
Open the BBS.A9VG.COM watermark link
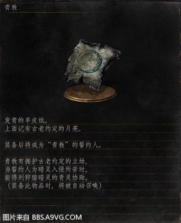57,218
